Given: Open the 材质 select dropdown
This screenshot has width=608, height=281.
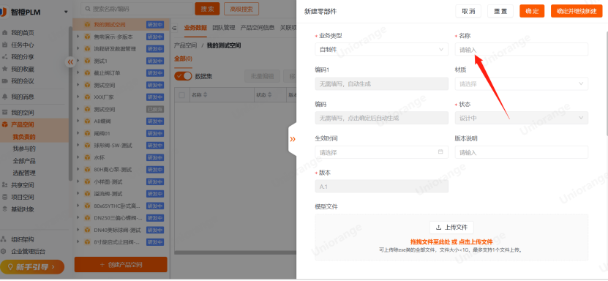Looking at the screenshot, I should coord(521,83).
